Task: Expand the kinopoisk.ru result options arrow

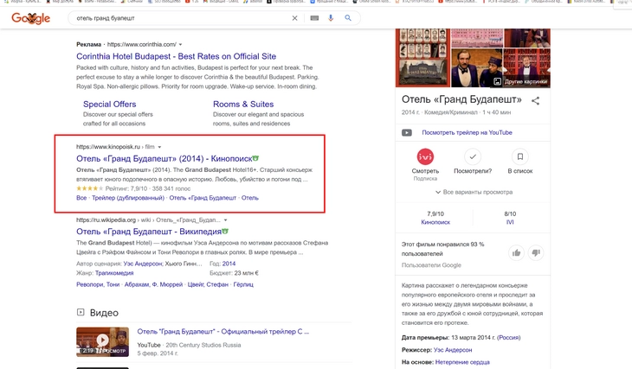Action: tap(159, 147)
